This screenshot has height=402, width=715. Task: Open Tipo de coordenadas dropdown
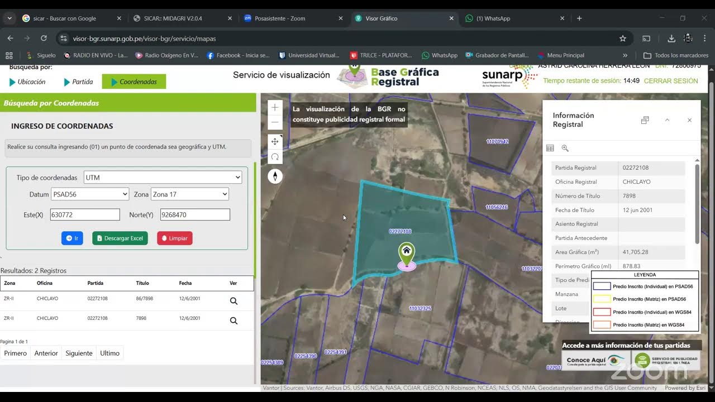pyautogui.click(x=163, y=178)
